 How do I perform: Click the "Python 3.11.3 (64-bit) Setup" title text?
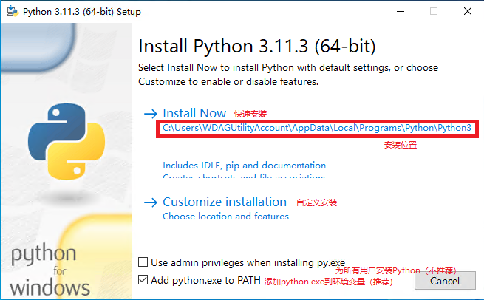coord(82,12)
